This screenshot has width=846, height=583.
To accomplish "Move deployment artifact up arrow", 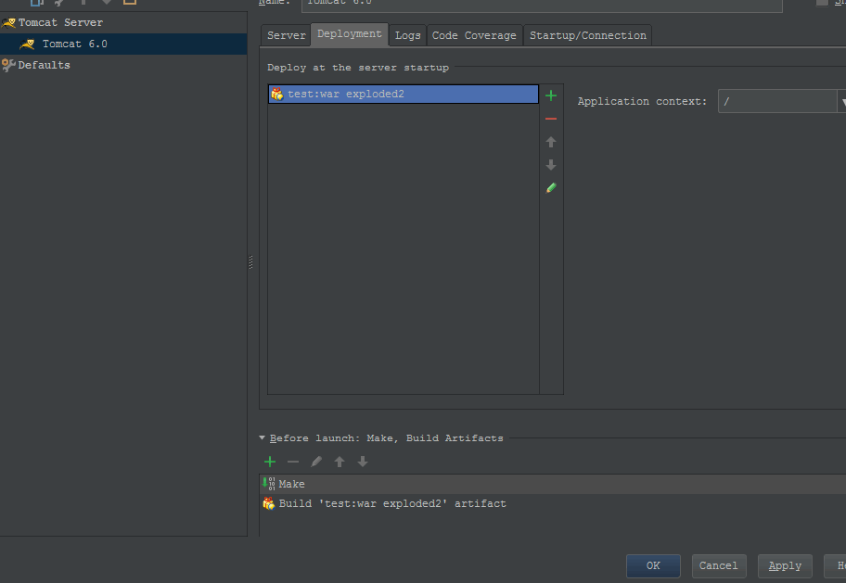I will tap(551, 142).
